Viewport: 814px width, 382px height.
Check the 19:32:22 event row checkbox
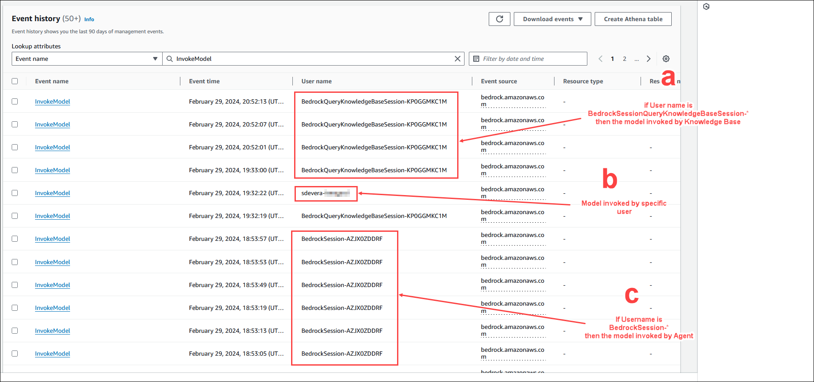click(15, 193)
